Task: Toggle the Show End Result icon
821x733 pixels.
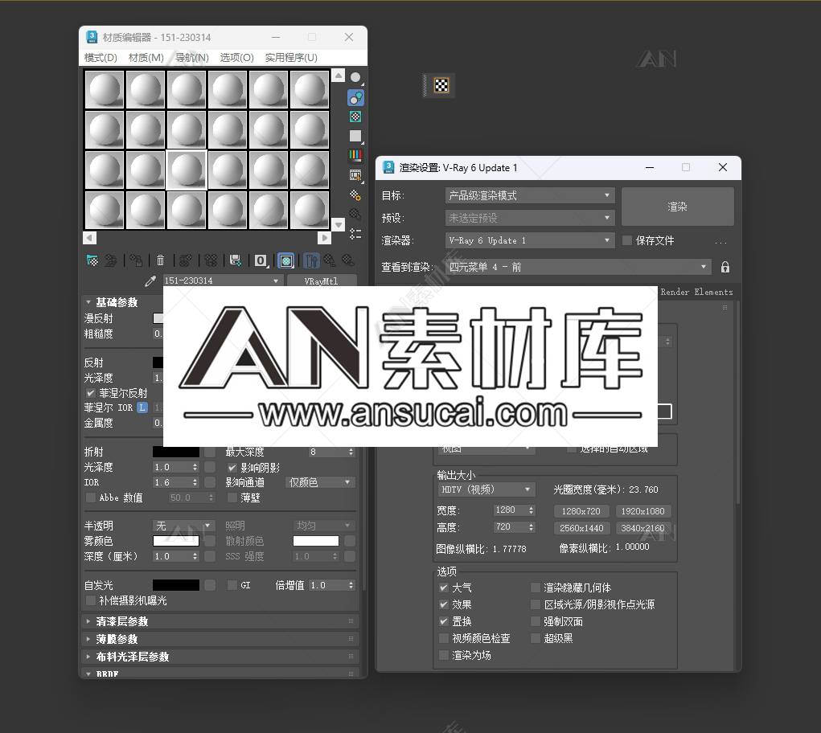Action: click(x=311, y=260)
